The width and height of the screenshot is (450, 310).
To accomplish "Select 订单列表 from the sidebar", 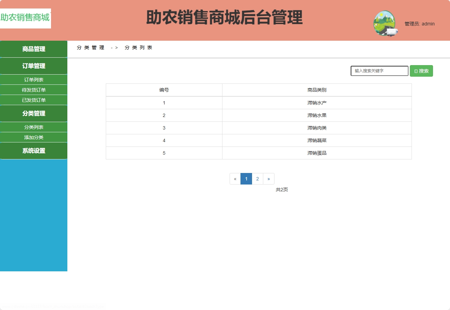I will [33, 79].
